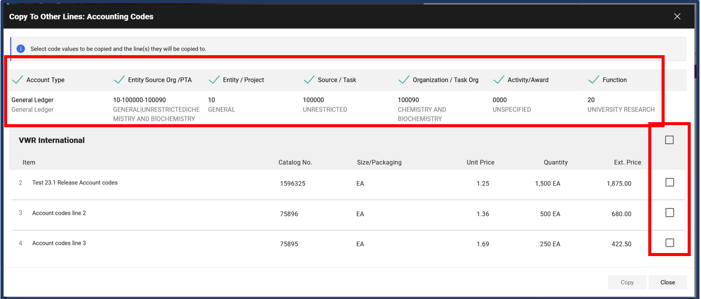Viewport: 701px width, 299px height.
Task: Toggle the Entity / Project checkmark
Action: tap(214, 80)
